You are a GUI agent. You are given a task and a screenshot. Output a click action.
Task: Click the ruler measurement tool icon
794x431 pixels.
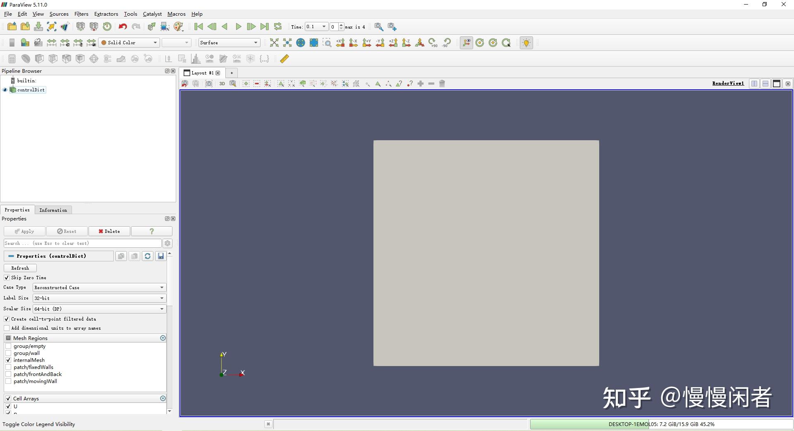(x=284, y=58)
